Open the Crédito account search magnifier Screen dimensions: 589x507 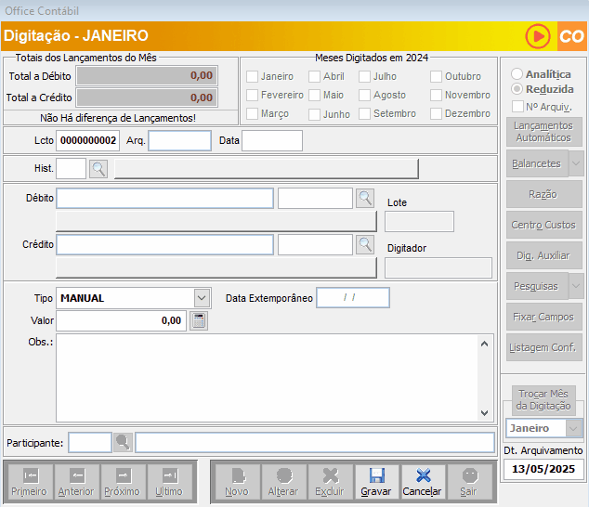point(365,243)
